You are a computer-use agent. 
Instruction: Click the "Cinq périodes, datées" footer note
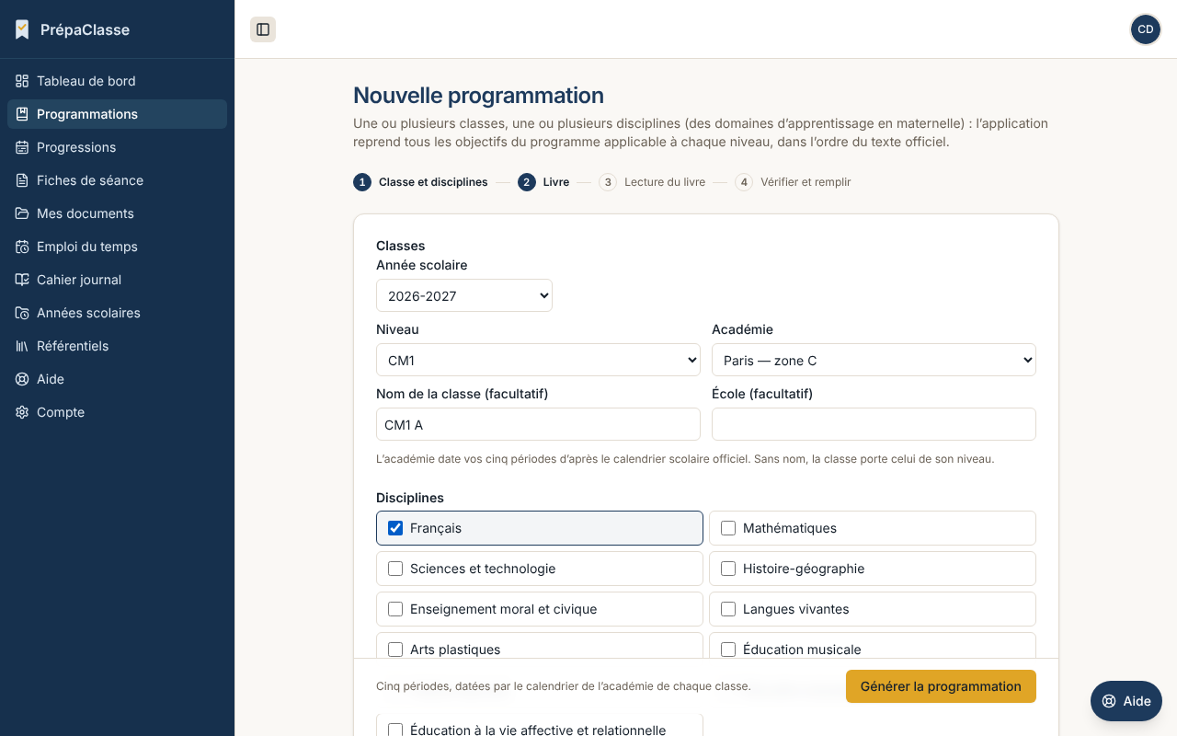[564, 686]
